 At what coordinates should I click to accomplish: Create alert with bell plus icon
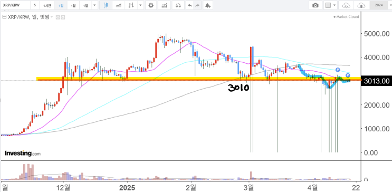click(x=207, y=5)
